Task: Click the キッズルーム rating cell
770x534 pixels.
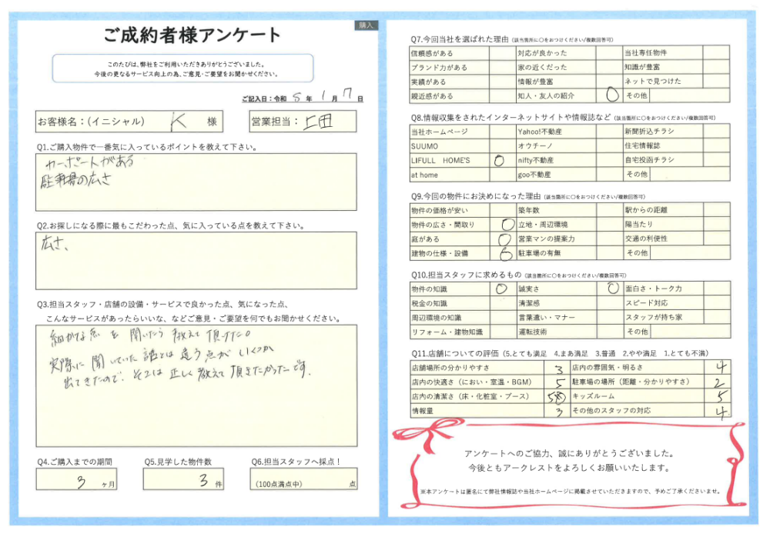Action: (718, 396)
